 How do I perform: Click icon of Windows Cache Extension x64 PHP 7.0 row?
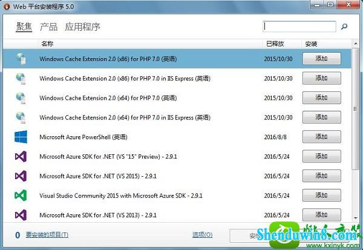(x=21, y=98)
